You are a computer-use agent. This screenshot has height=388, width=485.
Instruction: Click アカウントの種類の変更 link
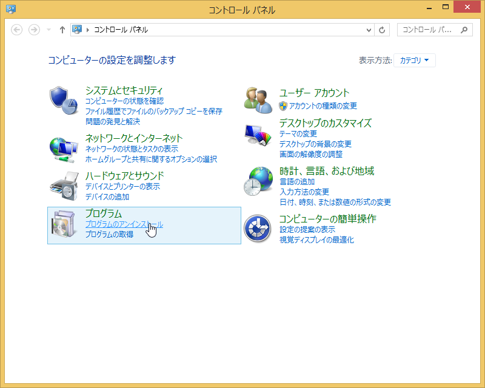coord(323,106)
